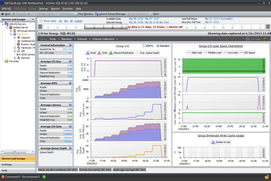The image size is (271, 181).
Task: Click the Hardware / Firmware icon
Action: coord(19,48)
